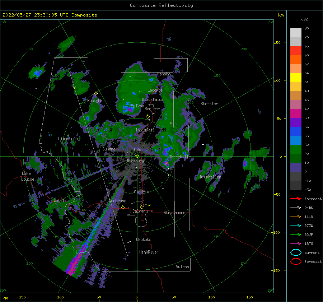323x302 pixels.
Task: Click the 33 dBZ blue color swatch
Action: (x=296, y=131)
